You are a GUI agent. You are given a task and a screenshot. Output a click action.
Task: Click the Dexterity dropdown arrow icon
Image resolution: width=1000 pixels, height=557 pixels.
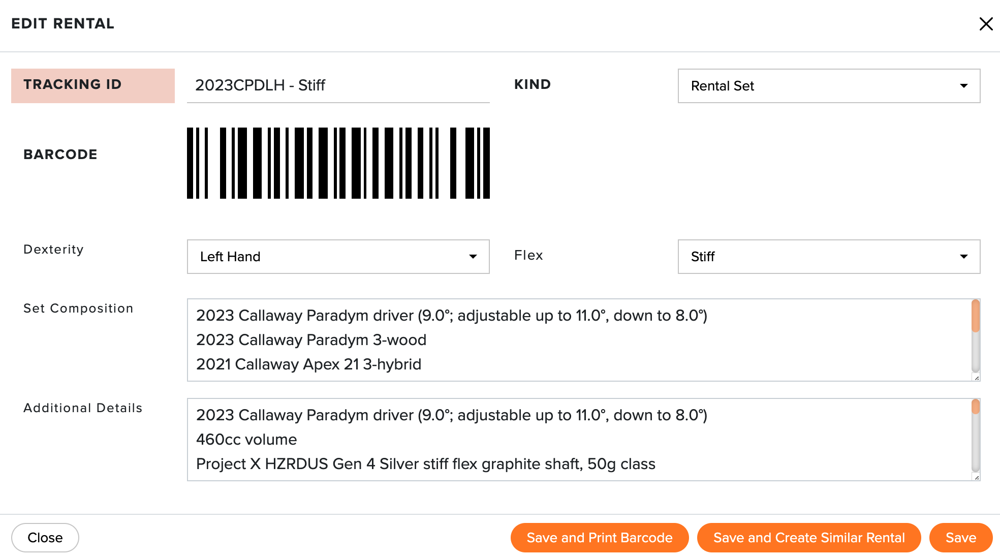pyautogui.click(x=473, y=257)
